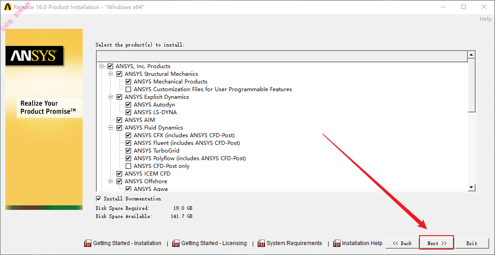Open Getting Started - Installation link

(127, 243)
